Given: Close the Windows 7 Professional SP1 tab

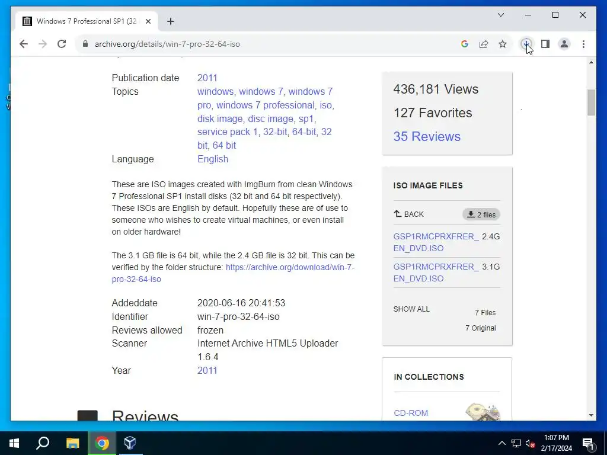Looking at the screenshot, I should [148, 21].
